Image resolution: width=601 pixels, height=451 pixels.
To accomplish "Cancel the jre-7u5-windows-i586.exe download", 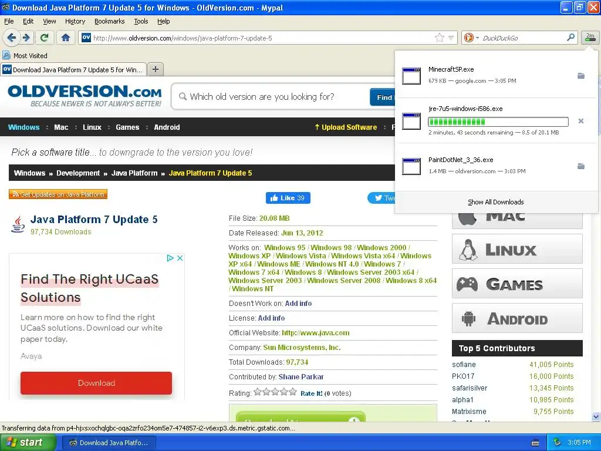I will tap(580, 121).
